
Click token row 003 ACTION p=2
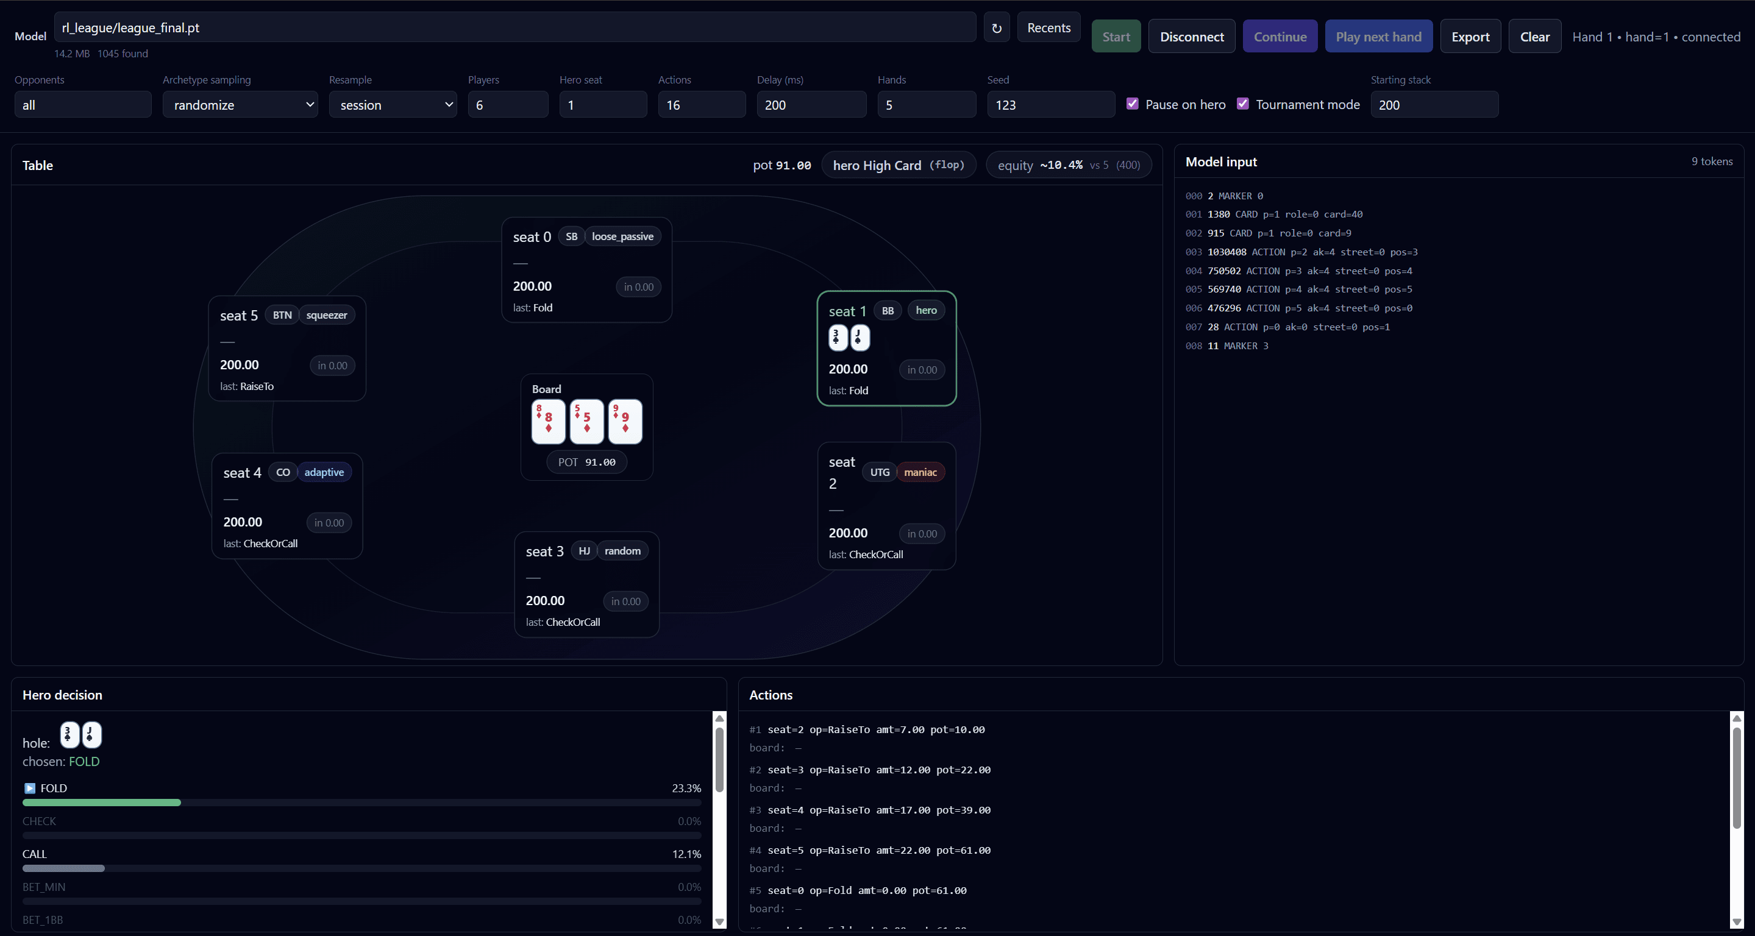(1301, 252)
